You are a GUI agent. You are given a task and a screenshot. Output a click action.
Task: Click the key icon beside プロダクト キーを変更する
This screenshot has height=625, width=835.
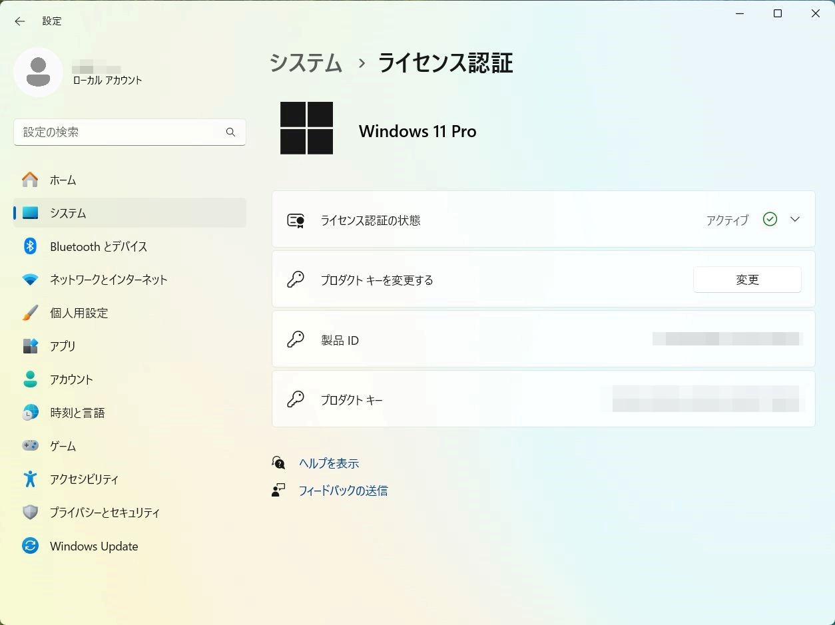pos(296,280)
